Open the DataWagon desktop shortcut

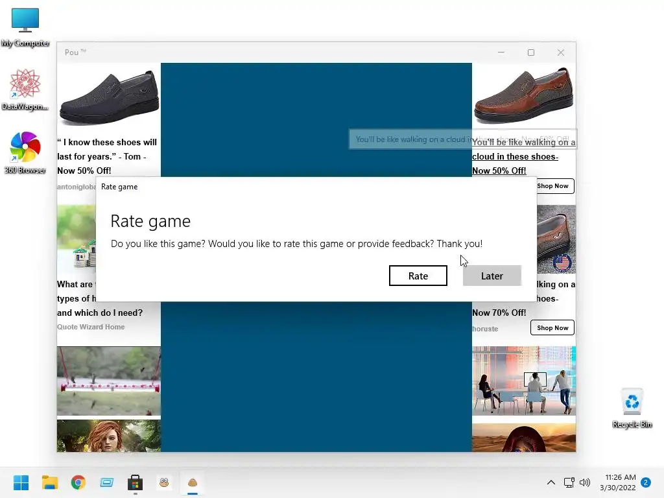25,89
